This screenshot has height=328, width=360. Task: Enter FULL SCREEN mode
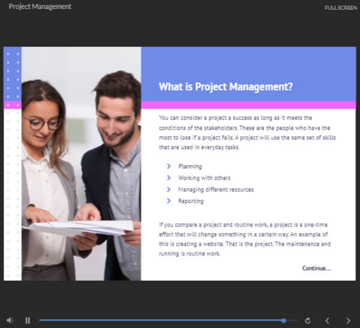[341, 8]
